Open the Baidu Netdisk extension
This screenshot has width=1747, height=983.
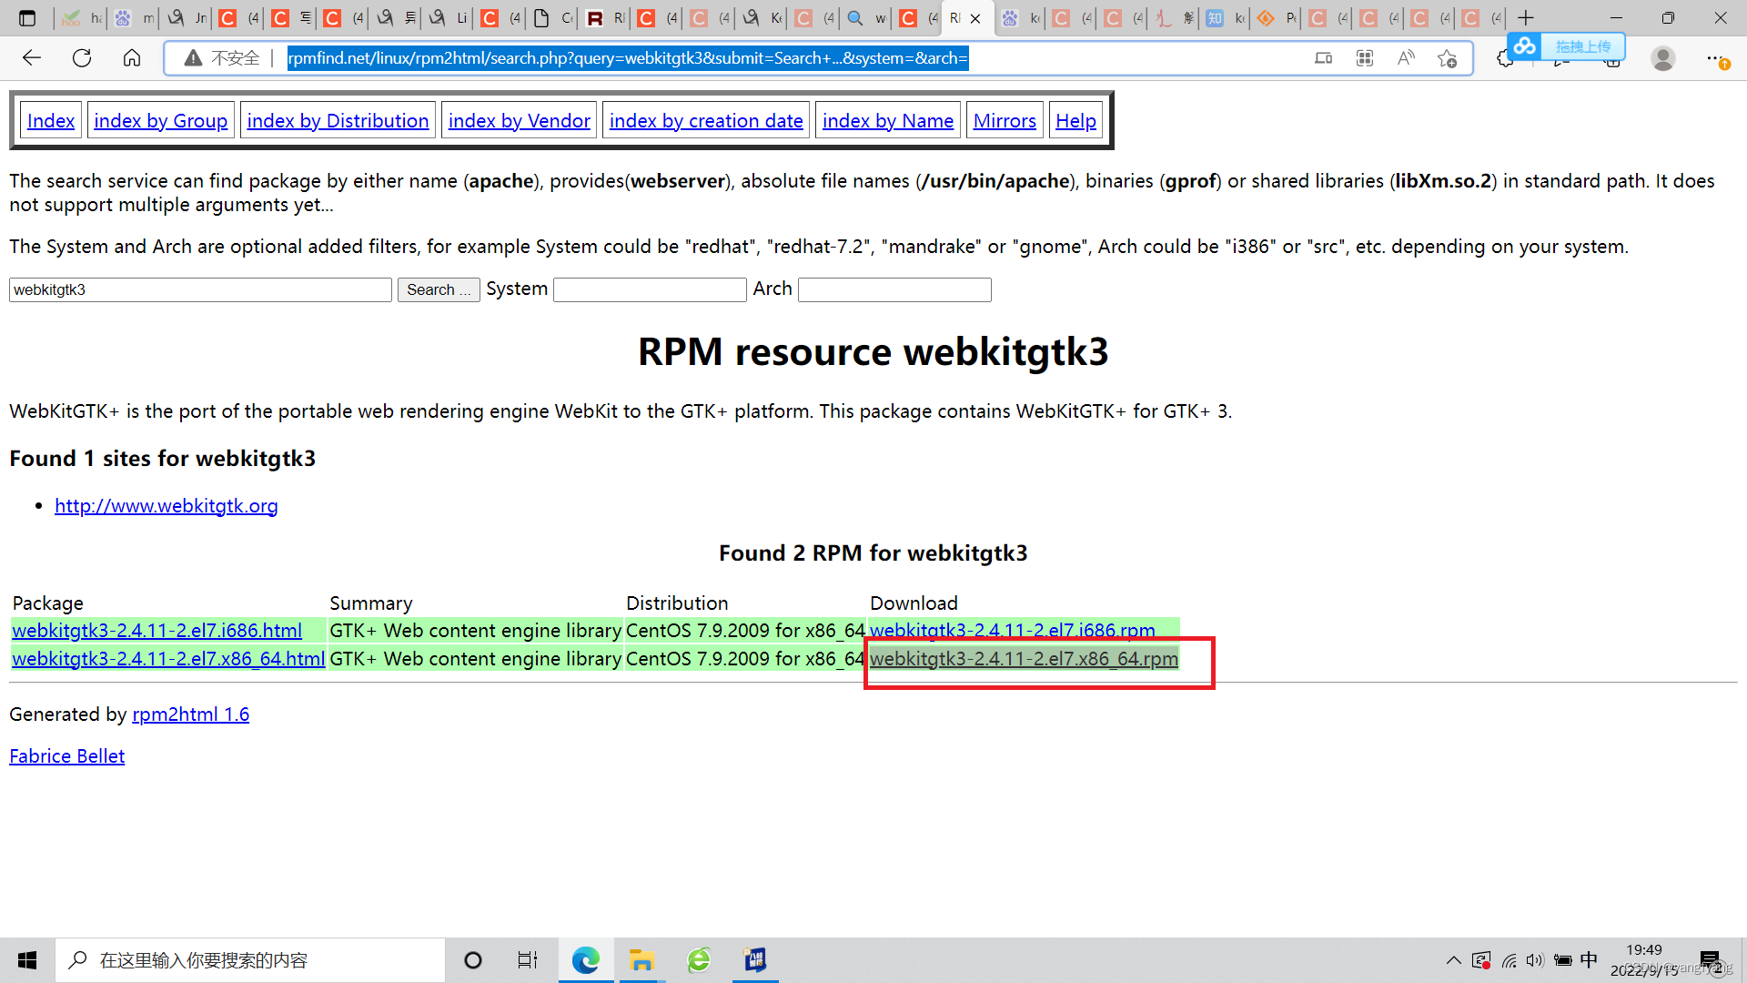tap(1524, 46)
